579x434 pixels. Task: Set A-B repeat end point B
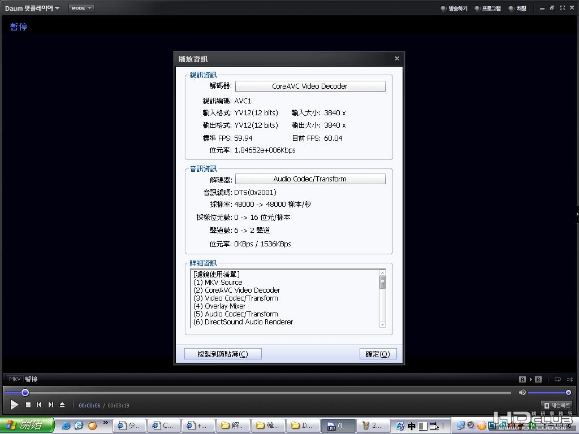(x=538, y=379)
